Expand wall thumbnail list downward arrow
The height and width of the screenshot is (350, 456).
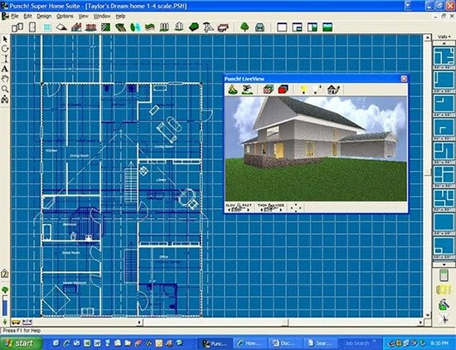click(x=444, y=265)
